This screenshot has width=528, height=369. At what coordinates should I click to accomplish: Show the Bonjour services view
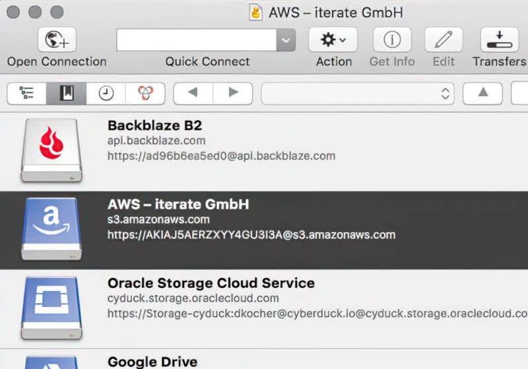[145, 93]
